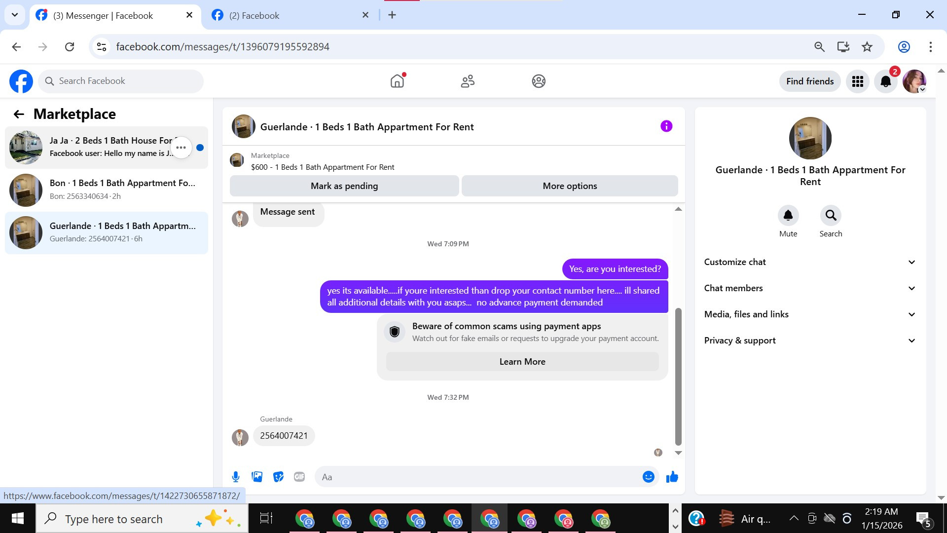Open the sticker picker icon
Screen dimensions: 947x533
pos(278,477)
